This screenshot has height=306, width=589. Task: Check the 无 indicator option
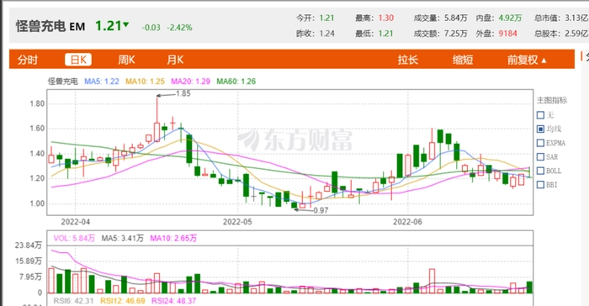pos(540,115)
